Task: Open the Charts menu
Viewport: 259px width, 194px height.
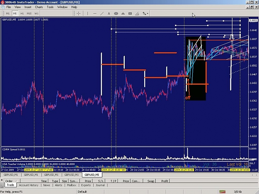Action: [39, 7]
